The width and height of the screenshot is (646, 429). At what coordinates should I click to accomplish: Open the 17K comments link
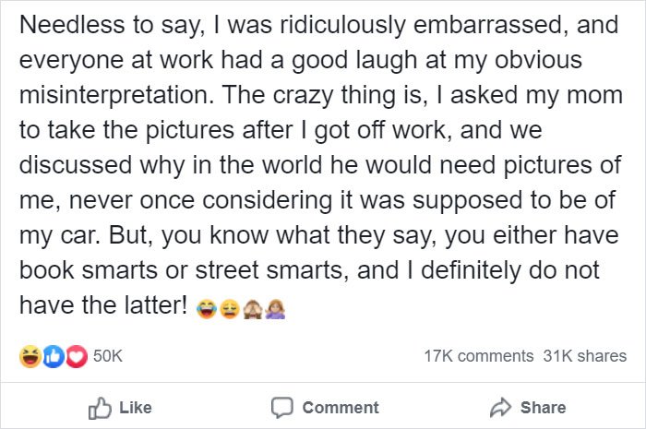(x=479, y=356)
